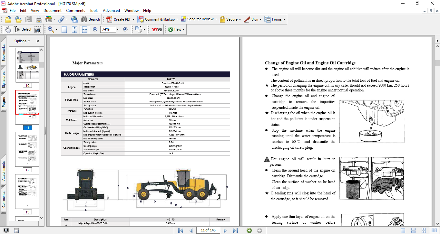Open the zoom percentage dropdown
The width and height of the screenshot is (440, 234).
pos(118,29)
